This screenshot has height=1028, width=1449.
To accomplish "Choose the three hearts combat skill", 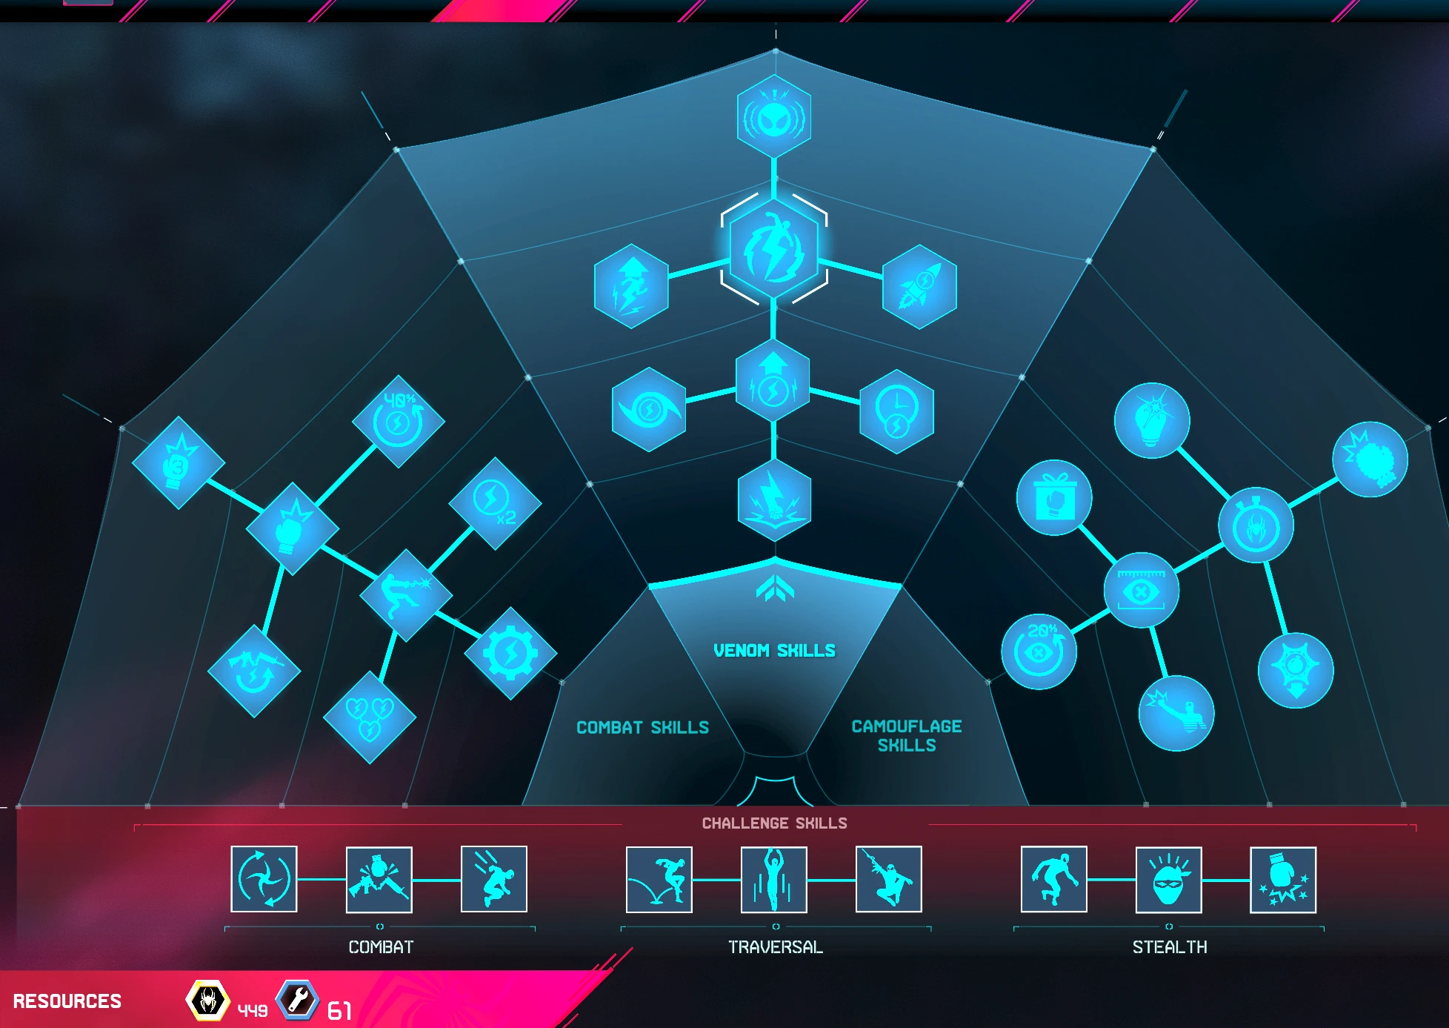I will 370,717.
